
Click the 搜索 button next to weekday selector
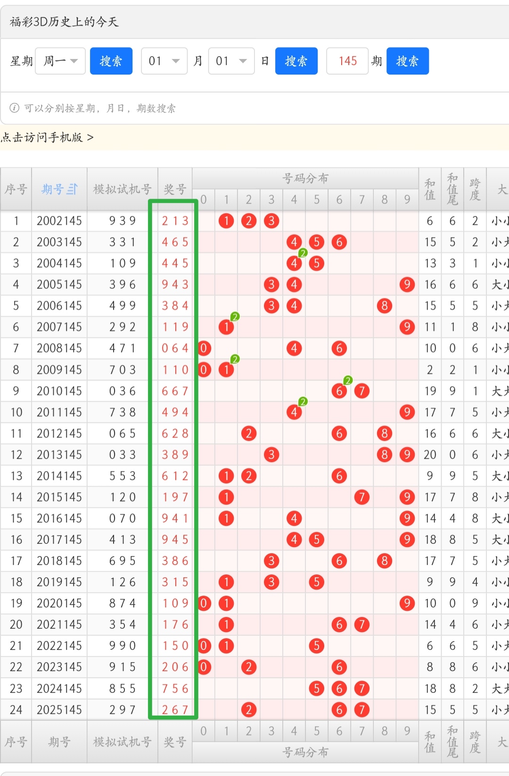coord(111,61)
